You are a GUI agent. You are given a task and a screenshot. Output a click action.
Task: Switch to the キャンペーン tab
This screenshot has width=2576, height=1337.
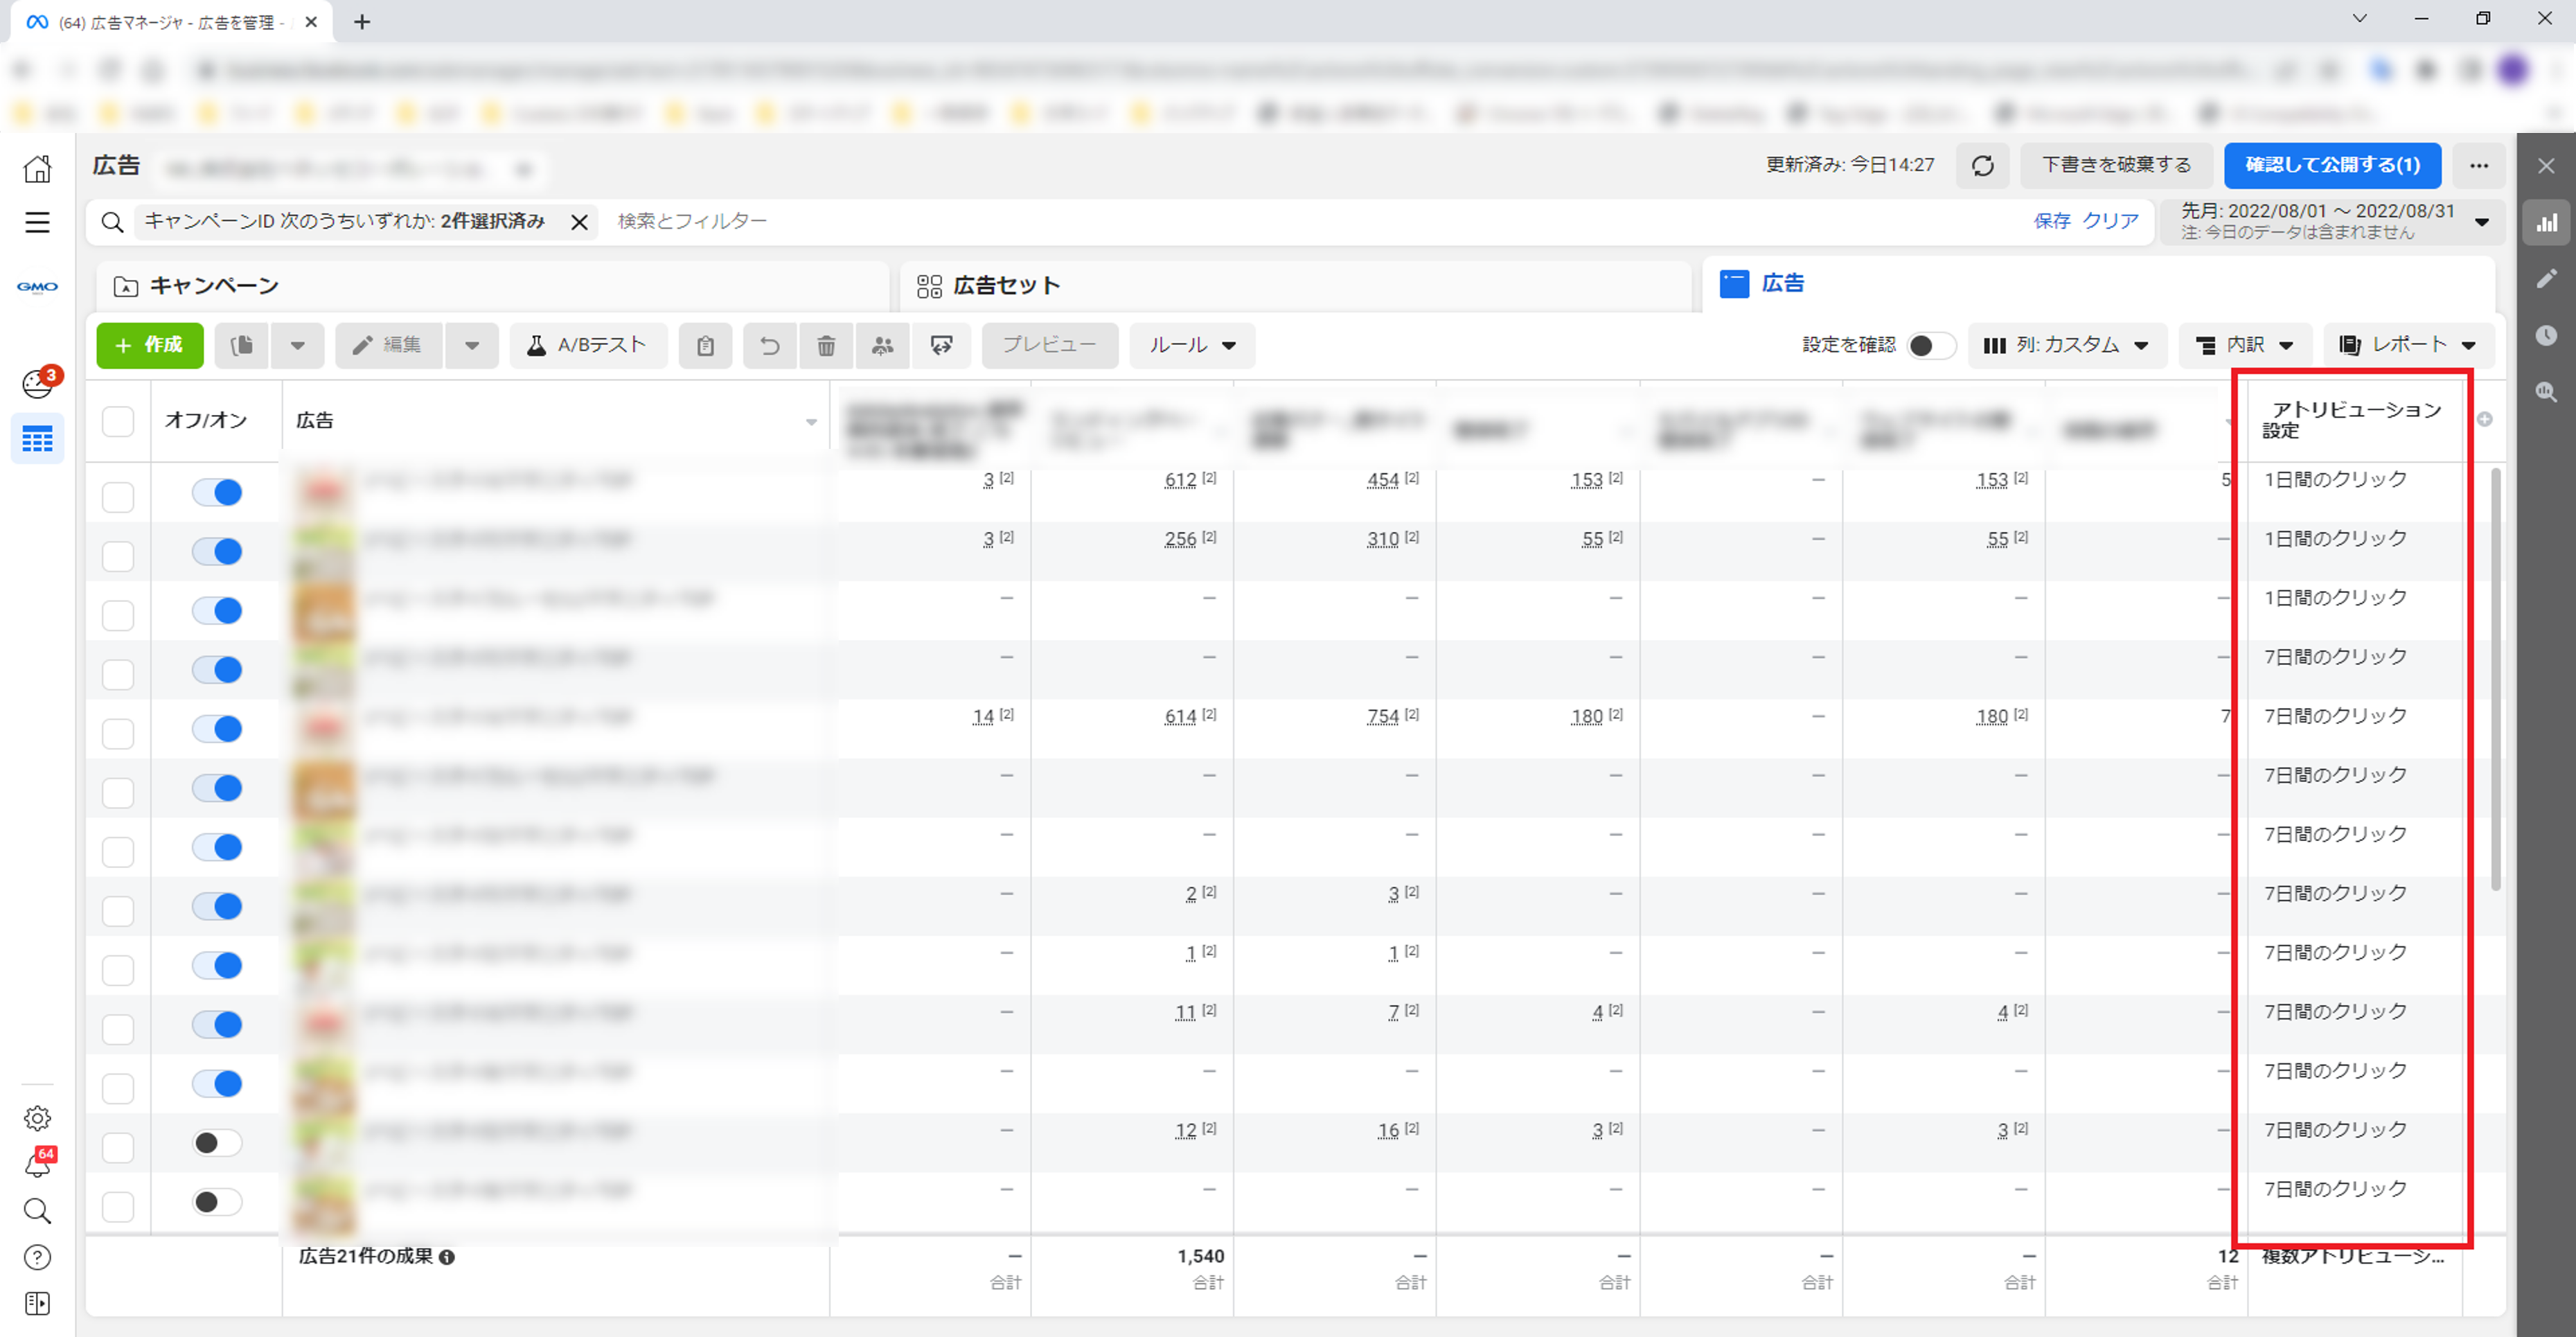tap(213, 286)
